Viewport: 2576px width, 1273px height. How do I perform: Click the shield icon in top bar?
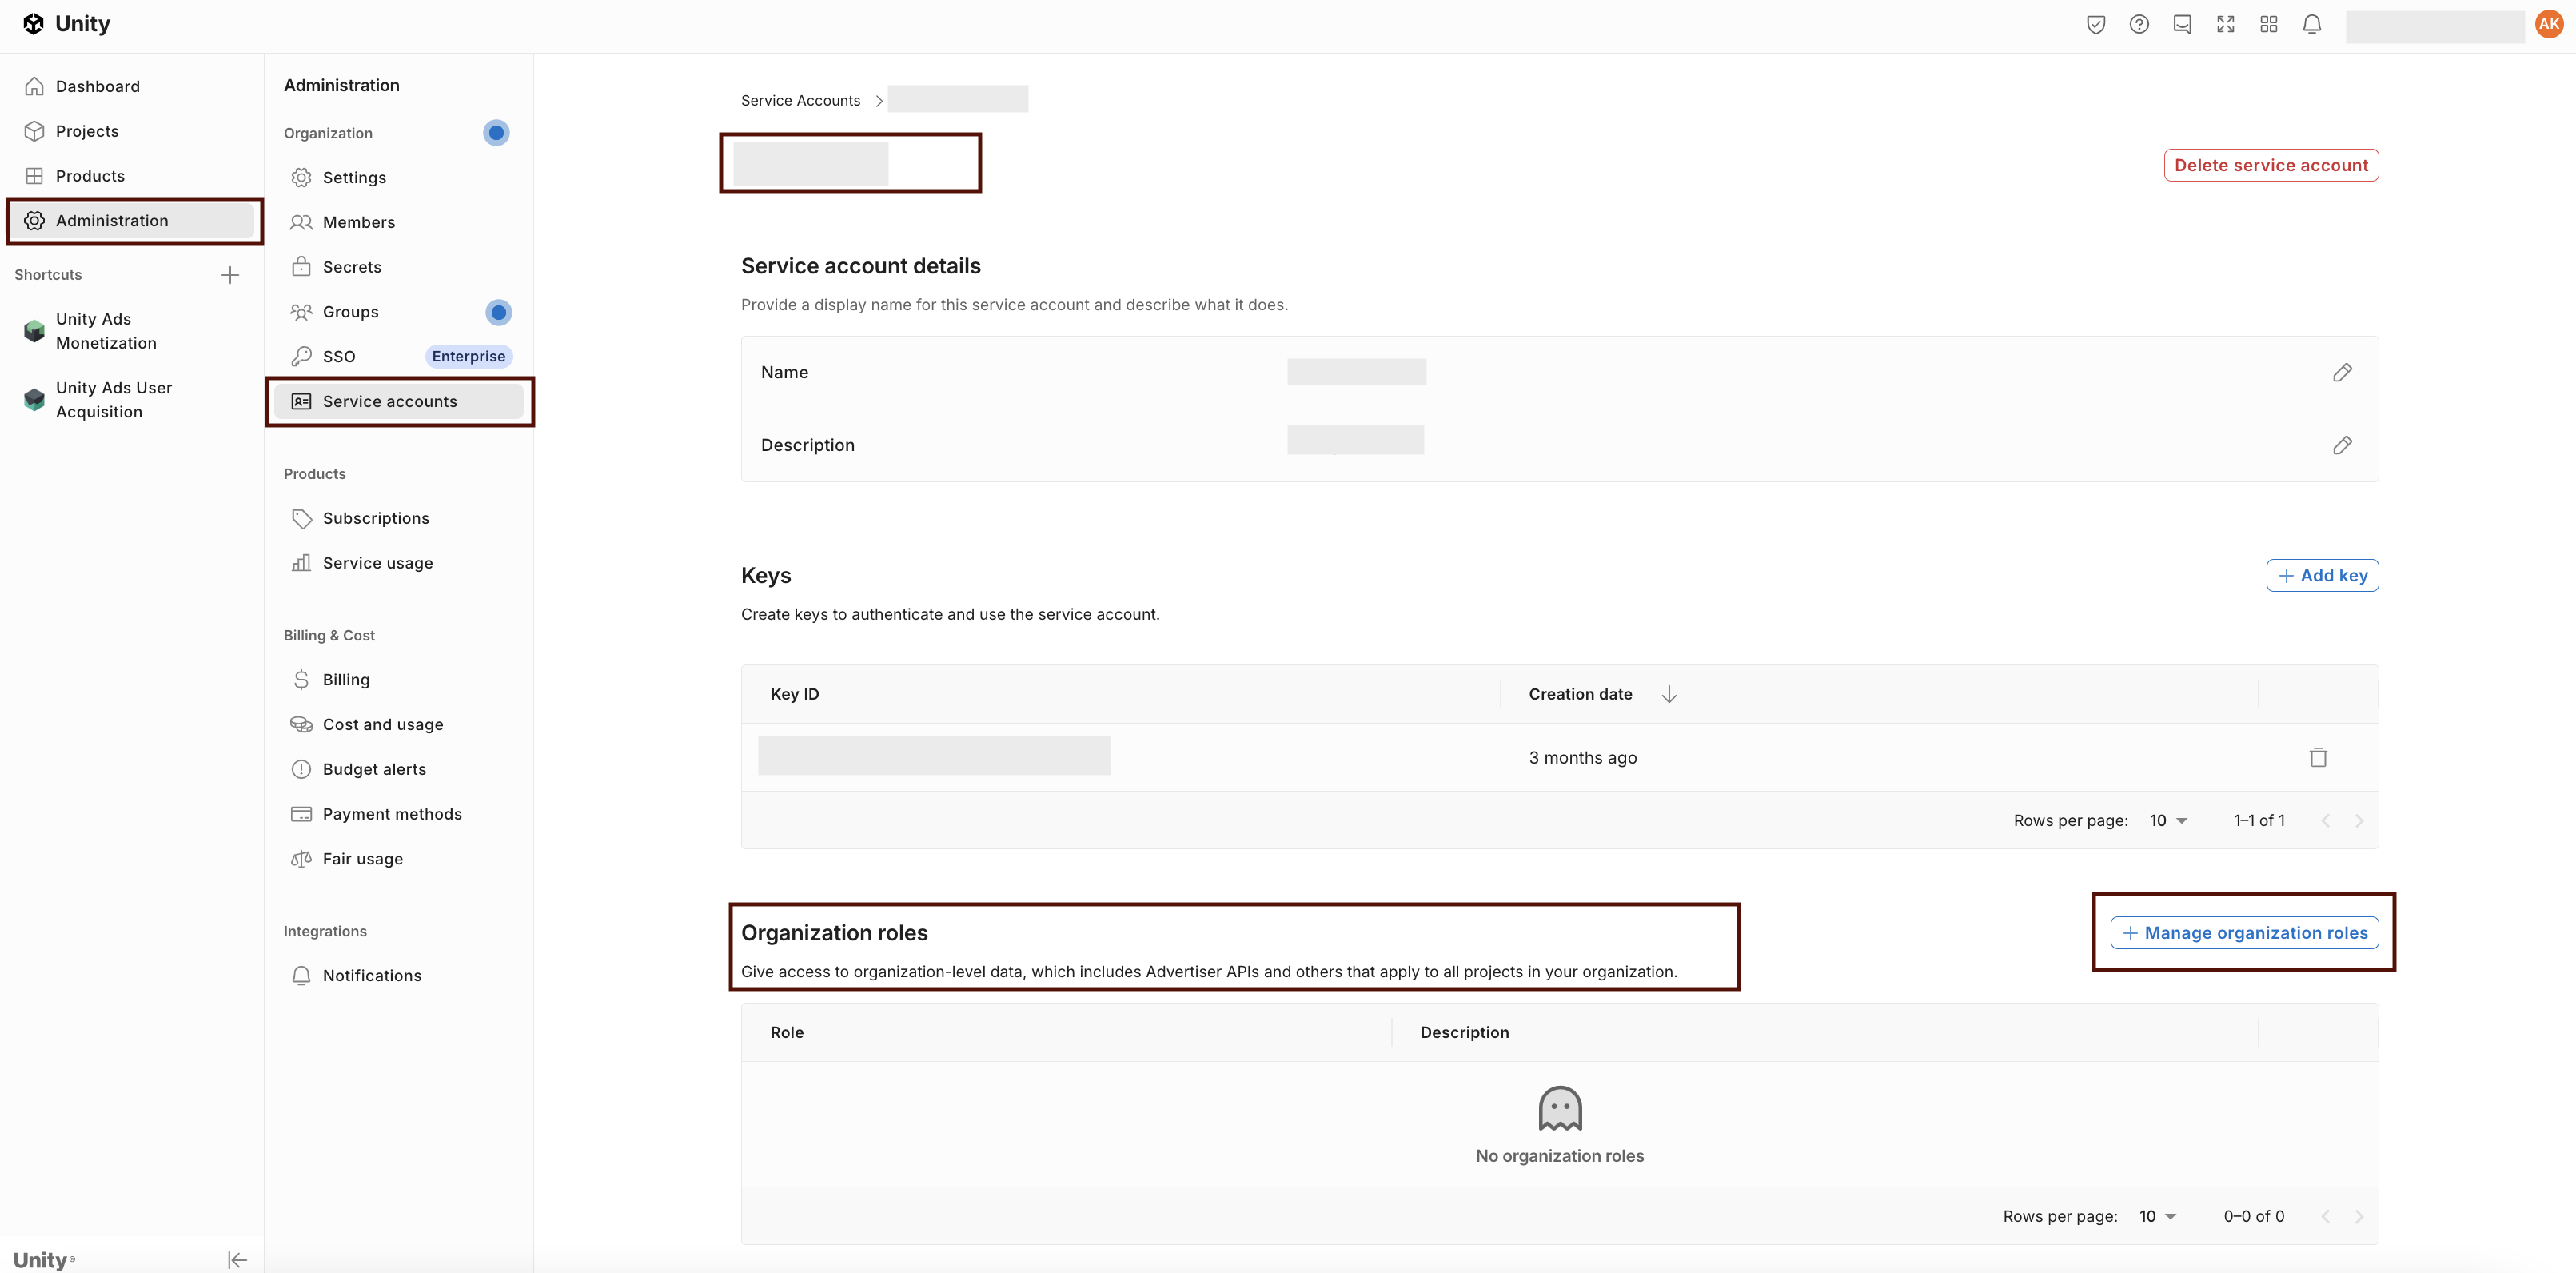point(2096,24)
